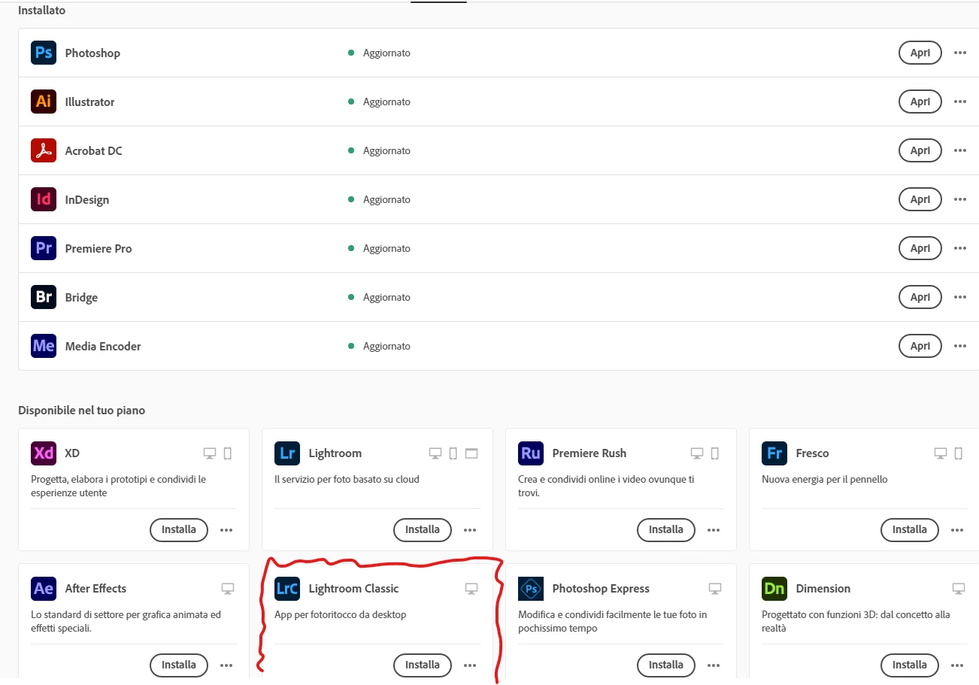Install Fresco with the Installa button
The width and height of the screenshot is (979, 685).
[x=910, y=529]
